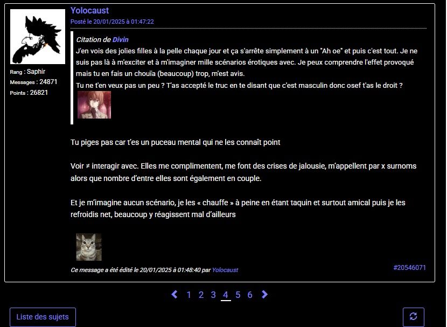Click 'Ce message a été édité' notice text
The image size is (447, 327).
pos(154,270)
